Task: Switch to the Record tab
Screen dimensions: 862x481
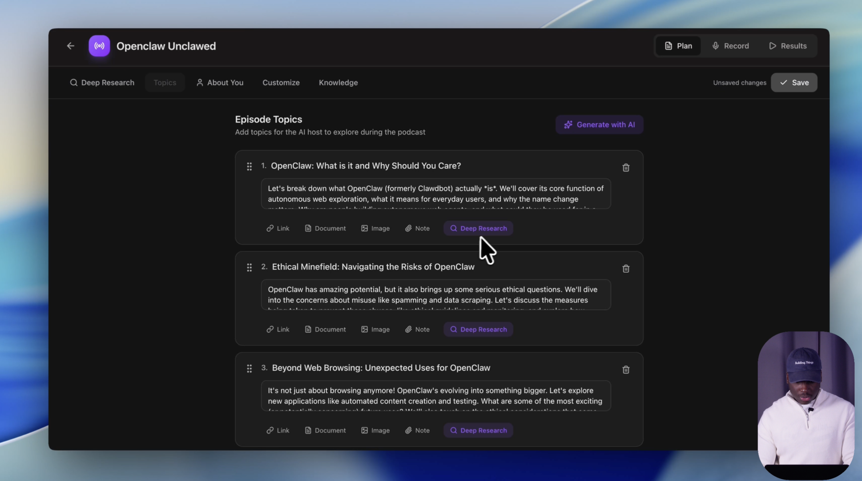Action: pos(731,46)
